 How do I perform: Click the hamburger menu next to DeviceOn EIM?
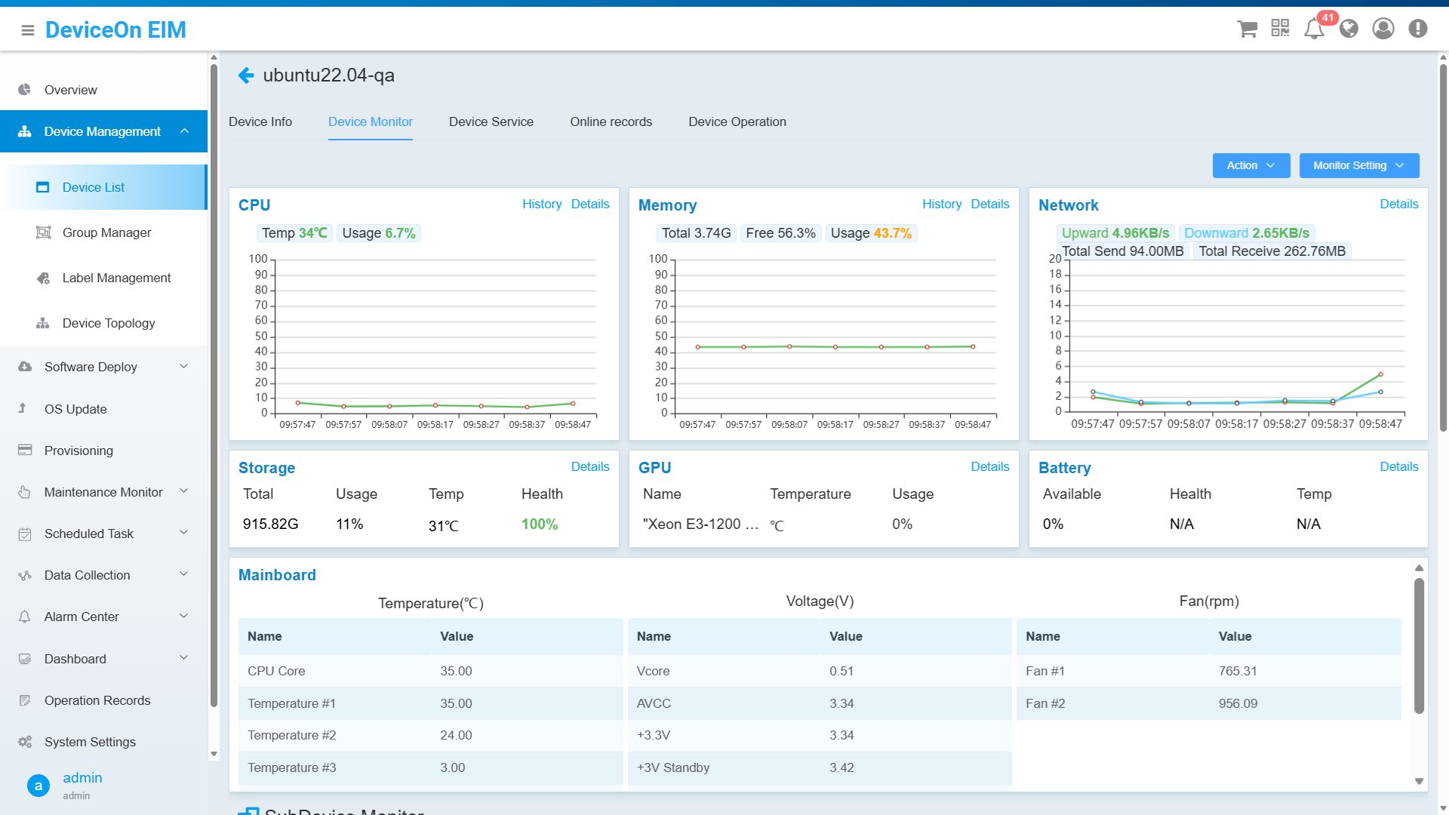[27, 30]
